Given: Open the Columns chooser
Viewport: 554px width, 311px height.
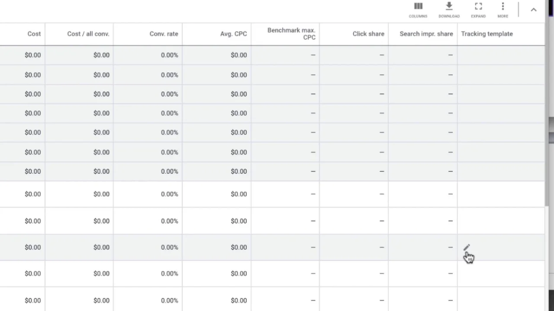Looking at the screenshot, I should click(x=418, y=10).
